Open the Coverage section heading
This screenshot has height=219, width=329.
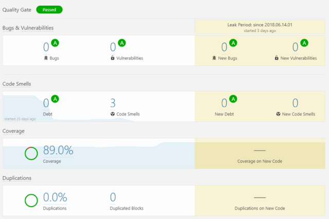tap(14, 131)
